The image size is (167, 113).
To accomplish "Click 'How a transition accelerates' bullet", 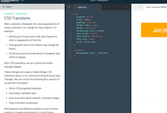I will click(x=23, y=103).
